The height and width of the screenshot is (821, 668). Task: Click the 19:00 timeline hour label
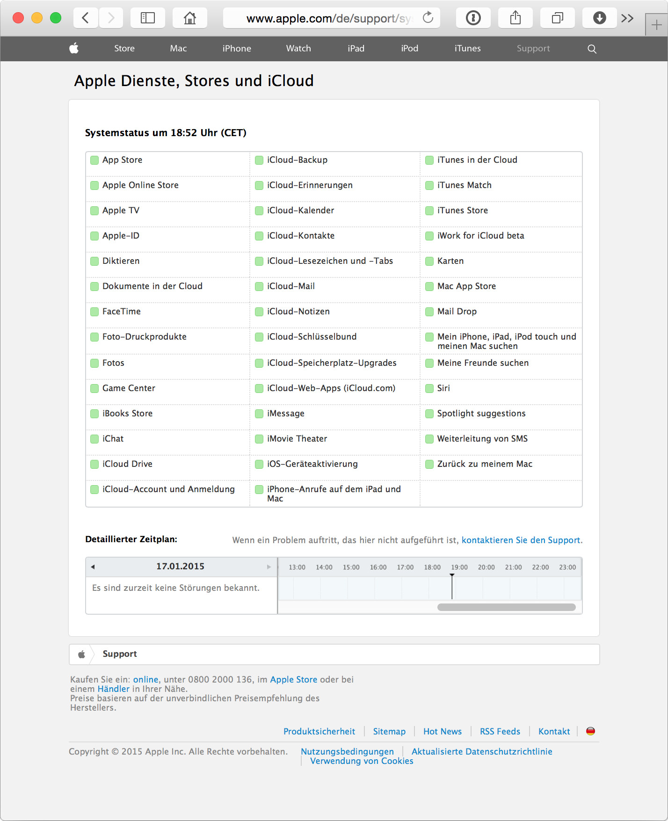tap(459, 567)
